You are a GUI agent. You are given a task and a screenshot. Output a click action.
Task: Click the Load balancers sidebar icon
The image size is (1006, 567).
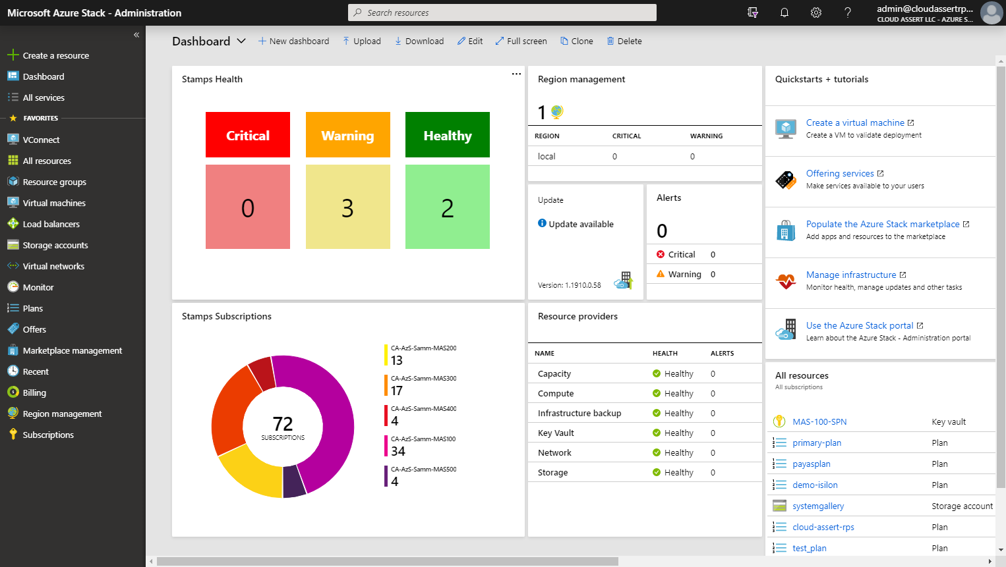coord(15,224)
